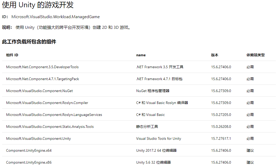Click the .NET Framework 3.5 开发工具 name
Image resolution: width=276 pixels, height=167 pixels.
tap(160, 67)
